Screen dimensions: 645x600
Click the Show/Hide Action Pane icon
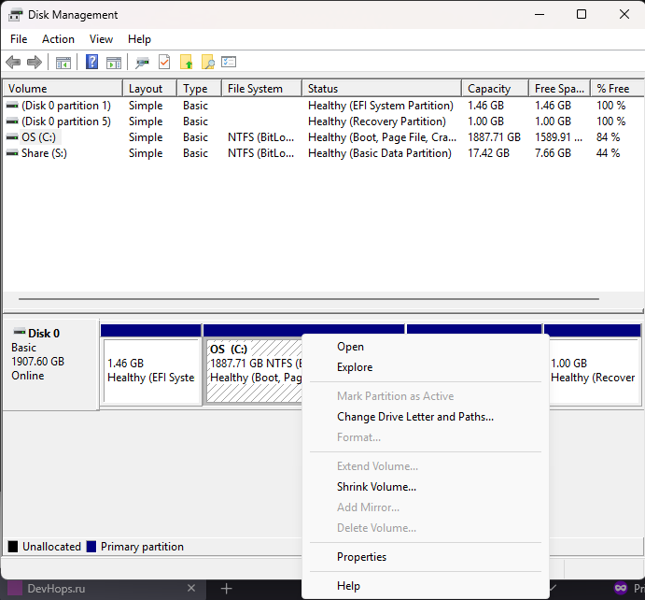pyautogui.click(x=114, y=63)
